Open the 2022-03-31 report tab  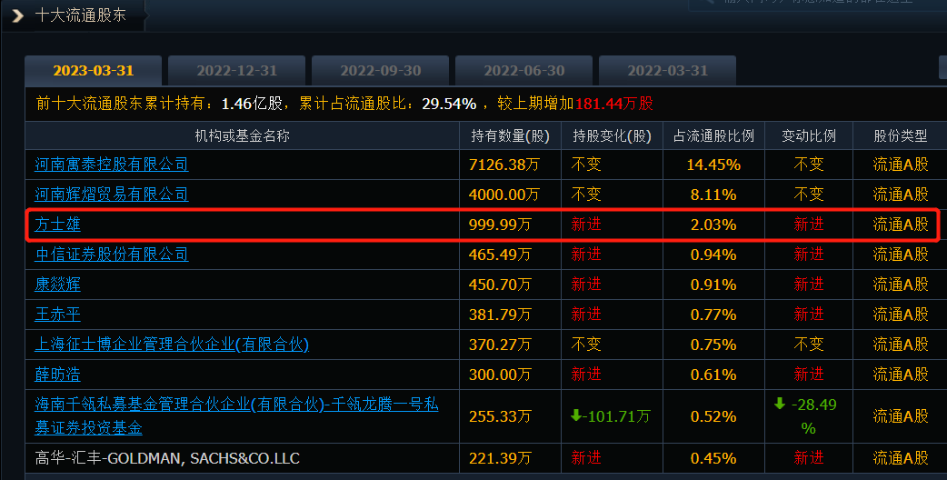tap(667, 71)
